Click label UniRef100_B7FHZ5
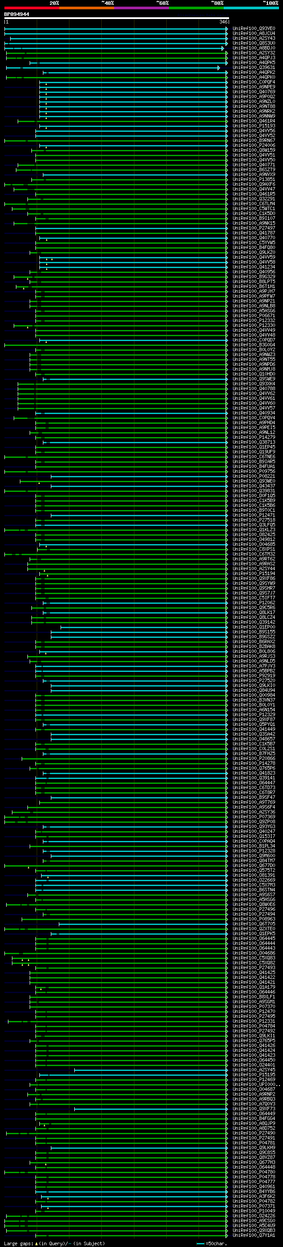The width and height of the screenshot is (283, 1247). (254, 754)
